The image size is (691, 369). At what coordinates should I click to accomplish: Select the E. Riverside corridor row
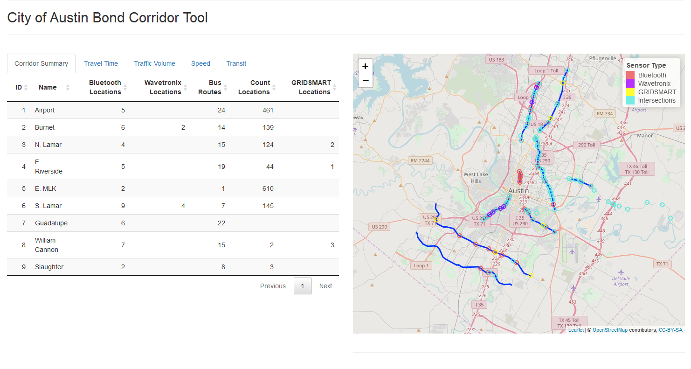coord(173,167)
